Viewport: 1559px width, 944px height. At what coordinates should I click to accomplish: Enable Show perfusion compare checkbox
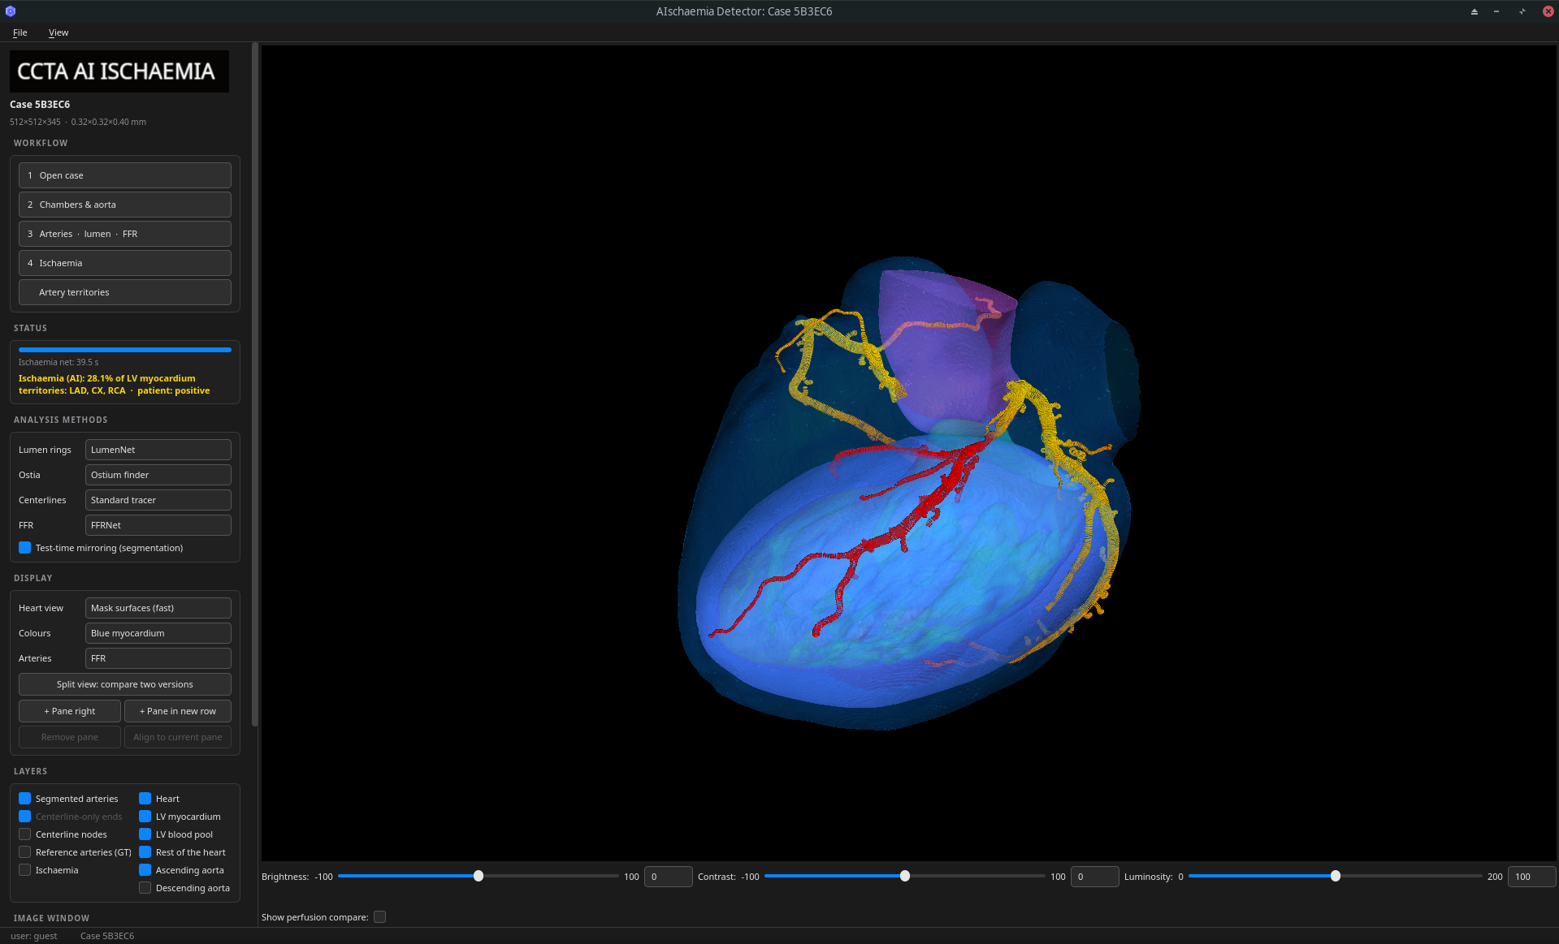(380, 917)
